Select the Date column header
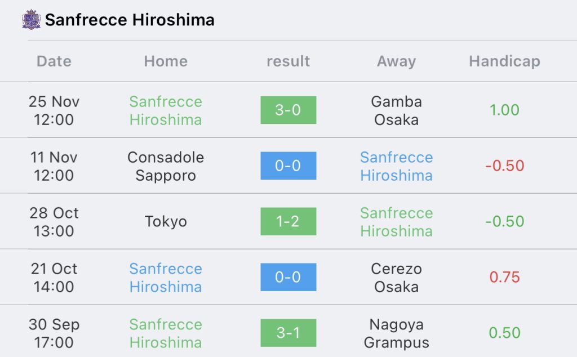Image resolution: width=577 pixels, height=357 pixels. pyautogui.click(x=54, y=61)
